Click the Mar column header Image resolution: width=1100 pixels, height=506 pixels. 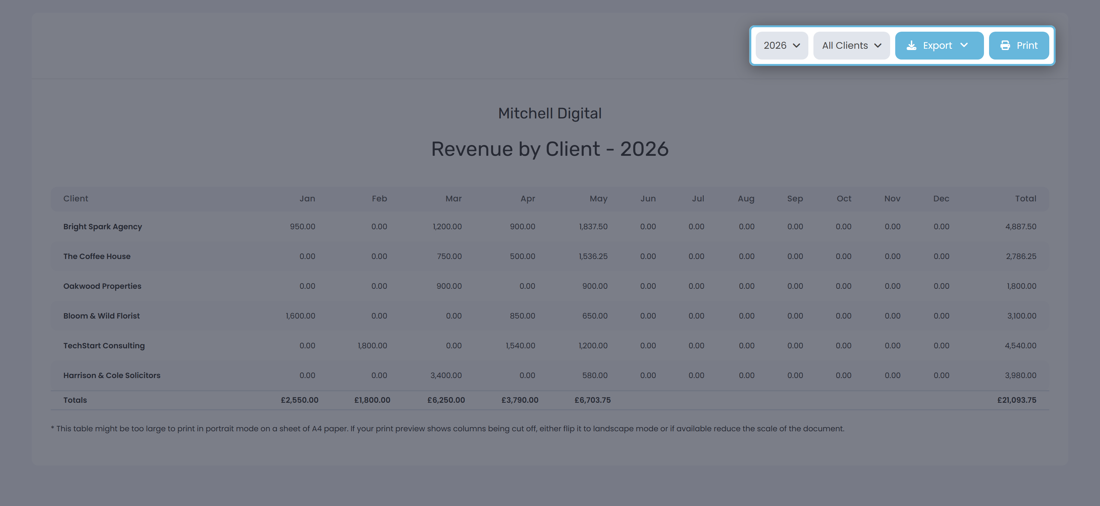coord(454,199)
